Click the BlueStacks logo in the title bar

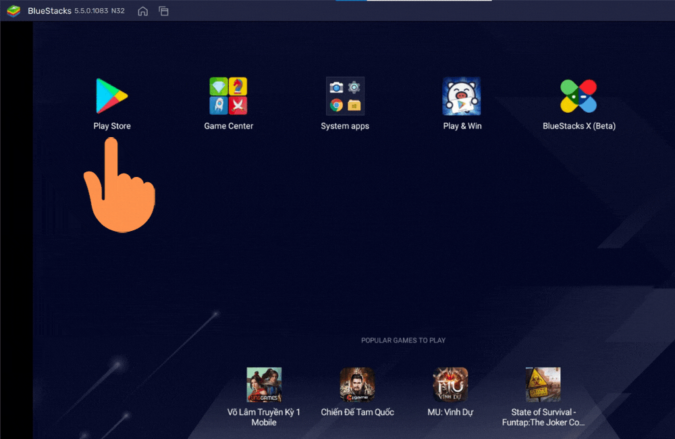tap(13, 11)
